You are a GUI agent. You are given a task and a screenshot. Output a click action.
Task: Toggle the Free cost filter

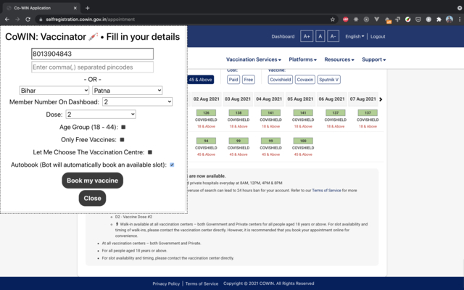point(248,80)
